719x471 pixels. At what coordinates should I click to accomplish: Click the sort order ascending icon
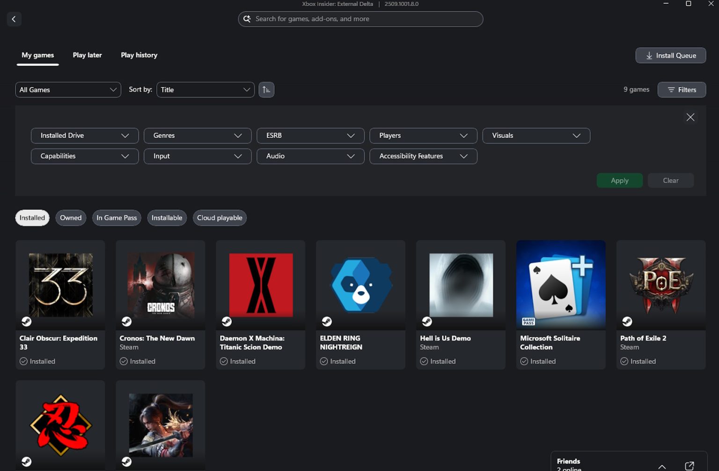coord(266,89)
